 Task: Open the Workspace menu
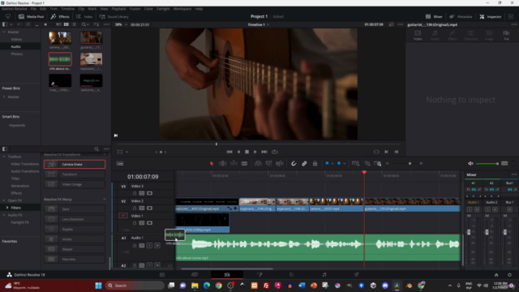182,9
